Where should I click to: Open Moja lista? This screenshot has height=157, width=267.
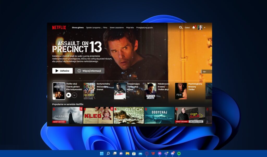(130, 28)
